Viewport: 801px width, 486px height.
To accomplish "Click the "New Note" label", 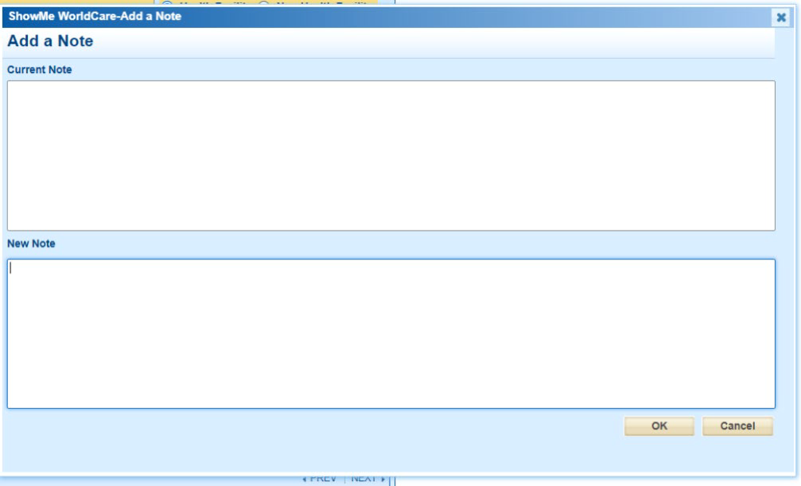I will click(x=31, y=243).
